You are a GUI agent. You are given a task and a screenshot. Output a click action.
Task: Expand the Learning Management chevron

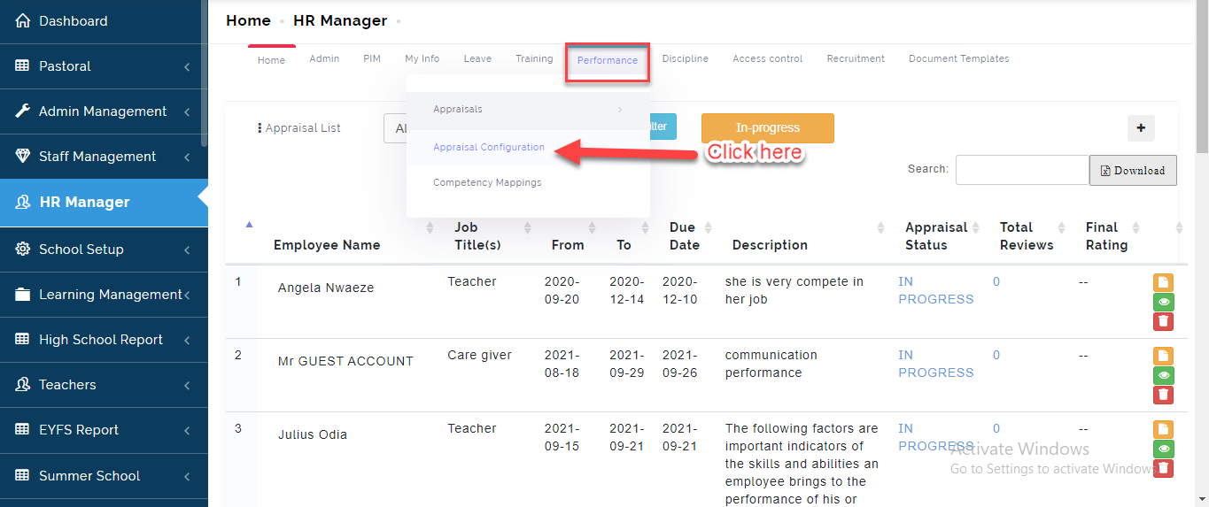tap(187, 296)
